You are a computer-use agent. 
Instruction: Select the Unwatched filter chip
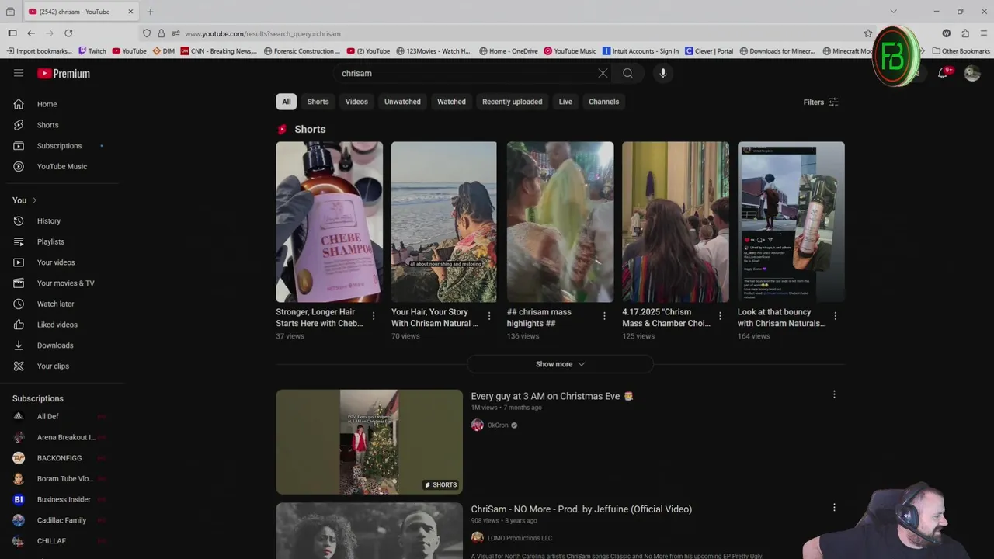click(402, 102)
